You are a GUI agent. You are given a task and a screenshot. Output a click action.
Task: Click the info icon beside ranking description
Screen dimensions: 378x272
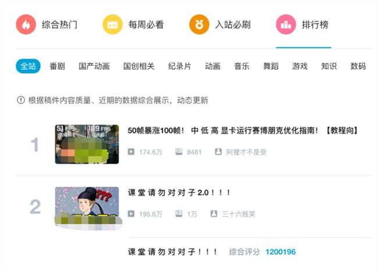coord(21,100)
